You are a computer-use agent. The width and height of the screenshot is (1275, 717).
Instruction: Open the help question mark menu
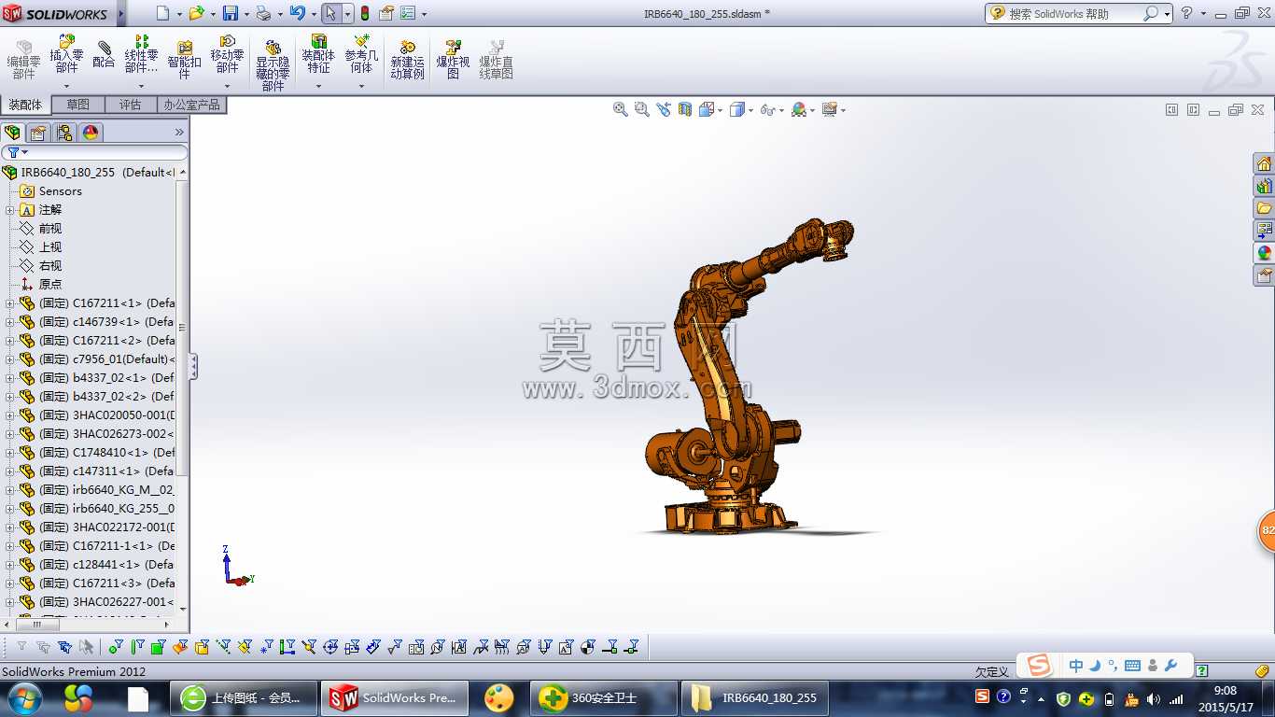[x=1186, y=13]
